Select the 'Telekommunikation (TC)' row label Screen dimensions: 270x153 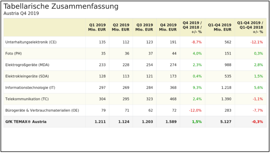(27, 99)
